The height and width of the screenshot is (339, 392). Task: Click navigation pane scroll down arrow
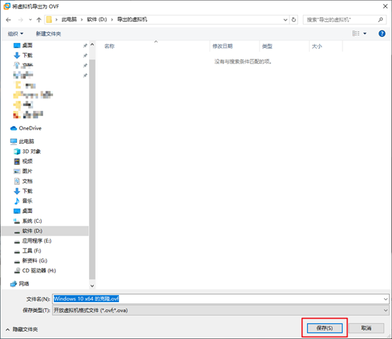tap(92, 285)
